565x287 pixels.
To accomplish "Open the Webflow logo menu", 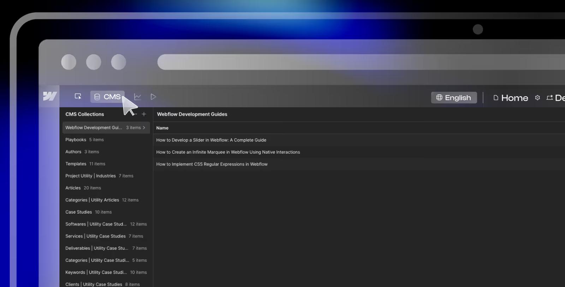I will click(50, 96).
